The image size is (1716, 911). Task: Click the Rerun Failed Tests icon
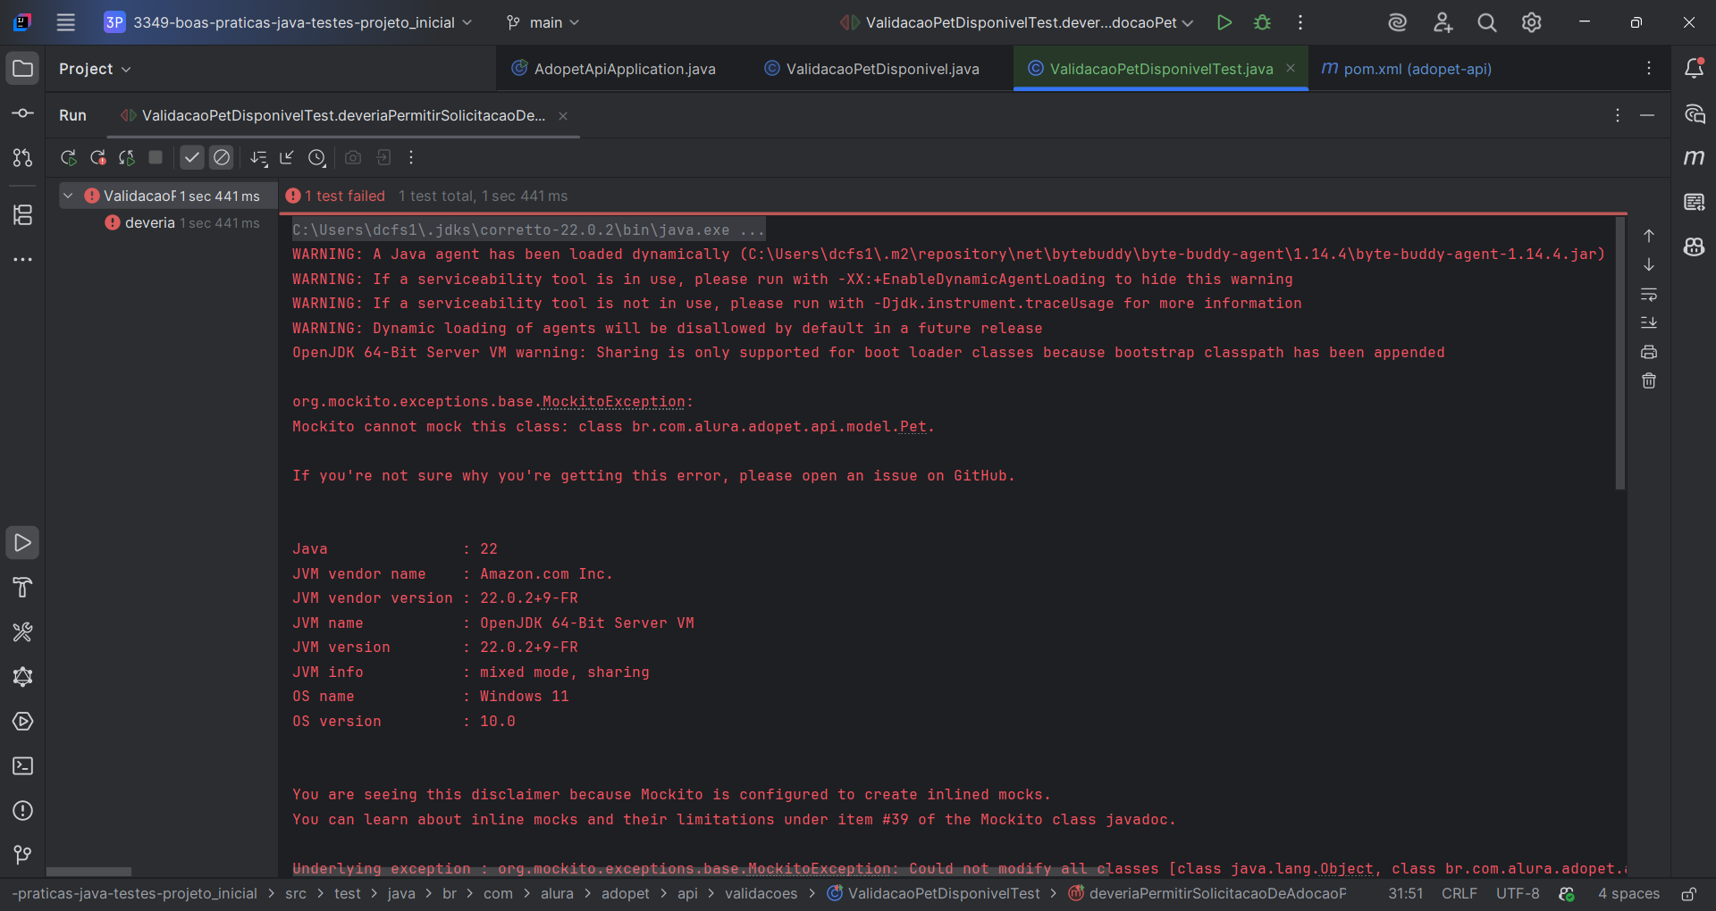click(97, 158)
